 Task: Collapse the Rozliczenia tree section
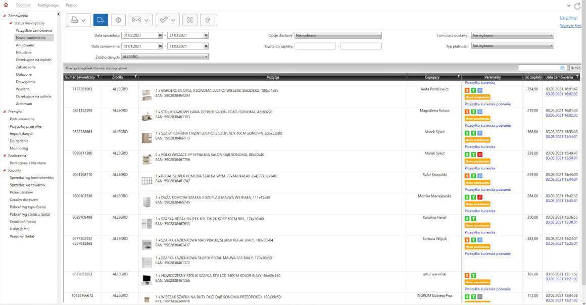click(5, 156)
